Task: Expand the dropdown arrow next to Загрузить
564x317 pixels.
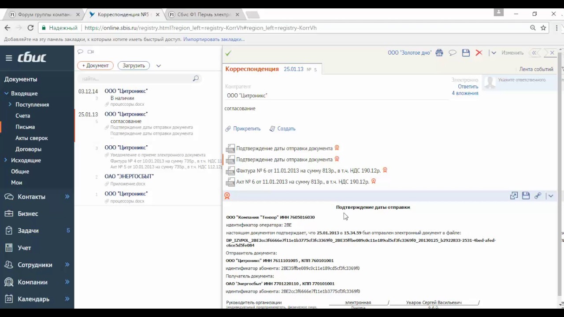Action: [x=159, y=66]
